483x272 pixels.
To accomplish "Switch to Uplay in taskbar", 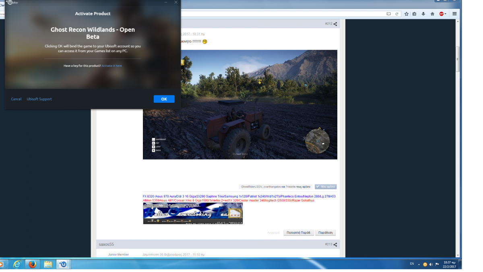I will click(63, 264).
